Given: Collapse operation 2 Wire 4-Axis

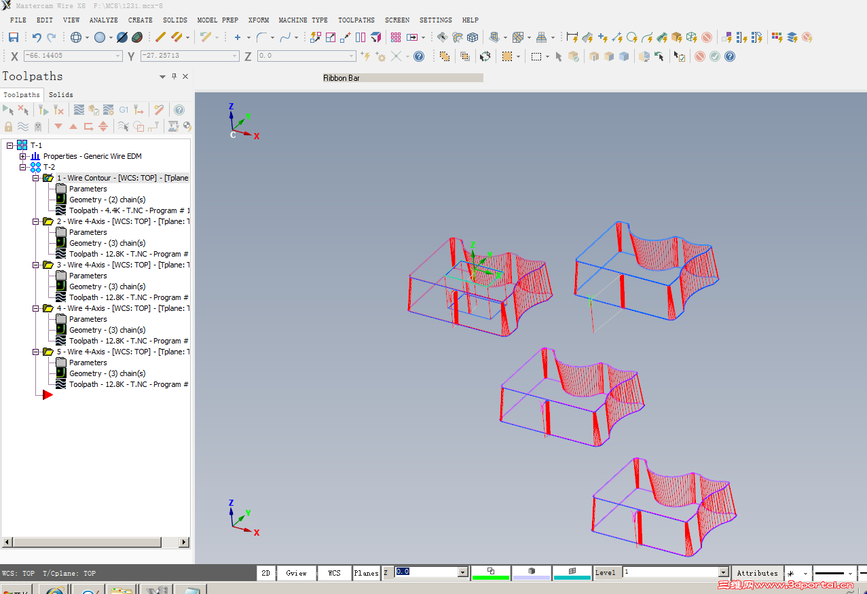Looking at the screenshot, I should (36, 221).
